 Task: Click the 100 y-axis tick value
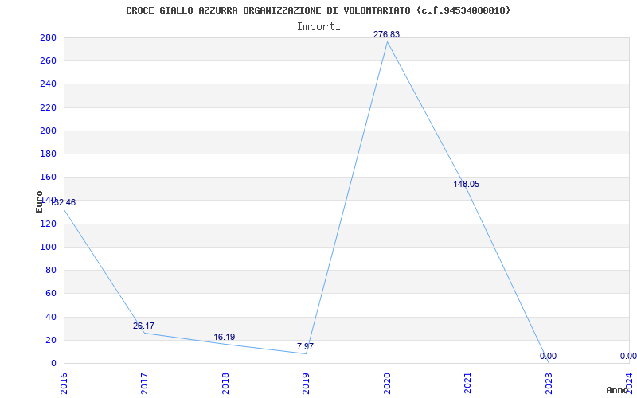point(49,247)
